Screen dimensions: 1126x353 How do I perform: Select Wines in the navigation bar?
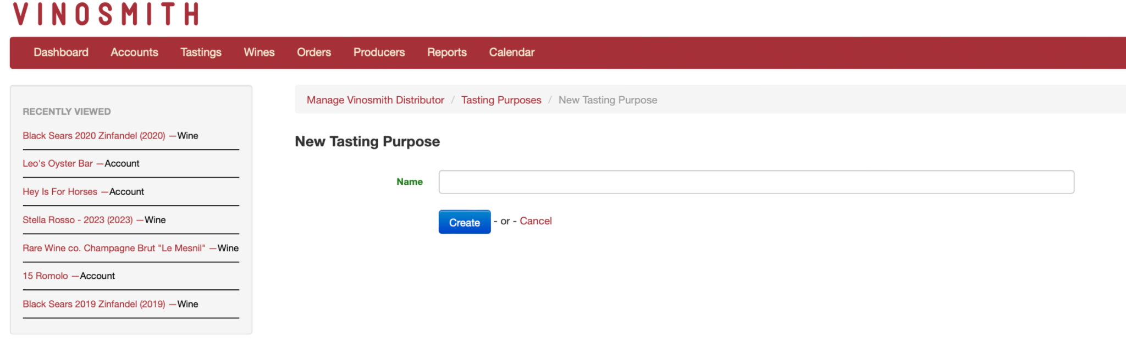click(259, 52)
